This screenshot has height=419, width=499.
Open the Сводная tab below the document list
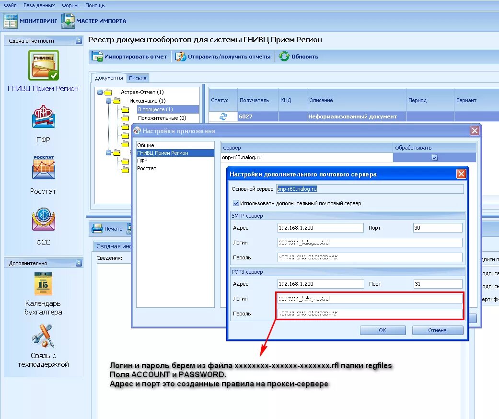tap(113, 246)
